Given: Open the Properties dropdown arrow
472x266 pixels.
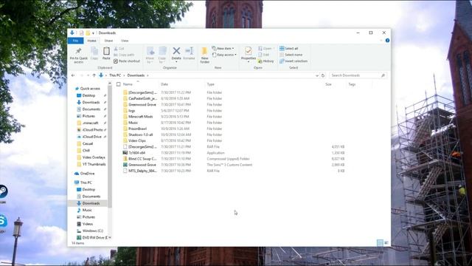Looking at the screenshot, I should point(249,62).
